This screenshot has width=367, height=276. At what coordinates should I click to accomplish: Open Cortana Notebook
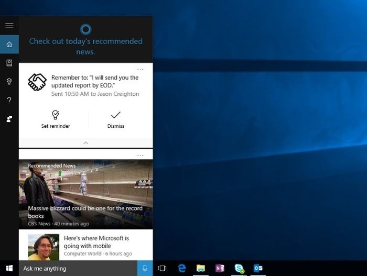pyautogui.click(x=9, y=63)
